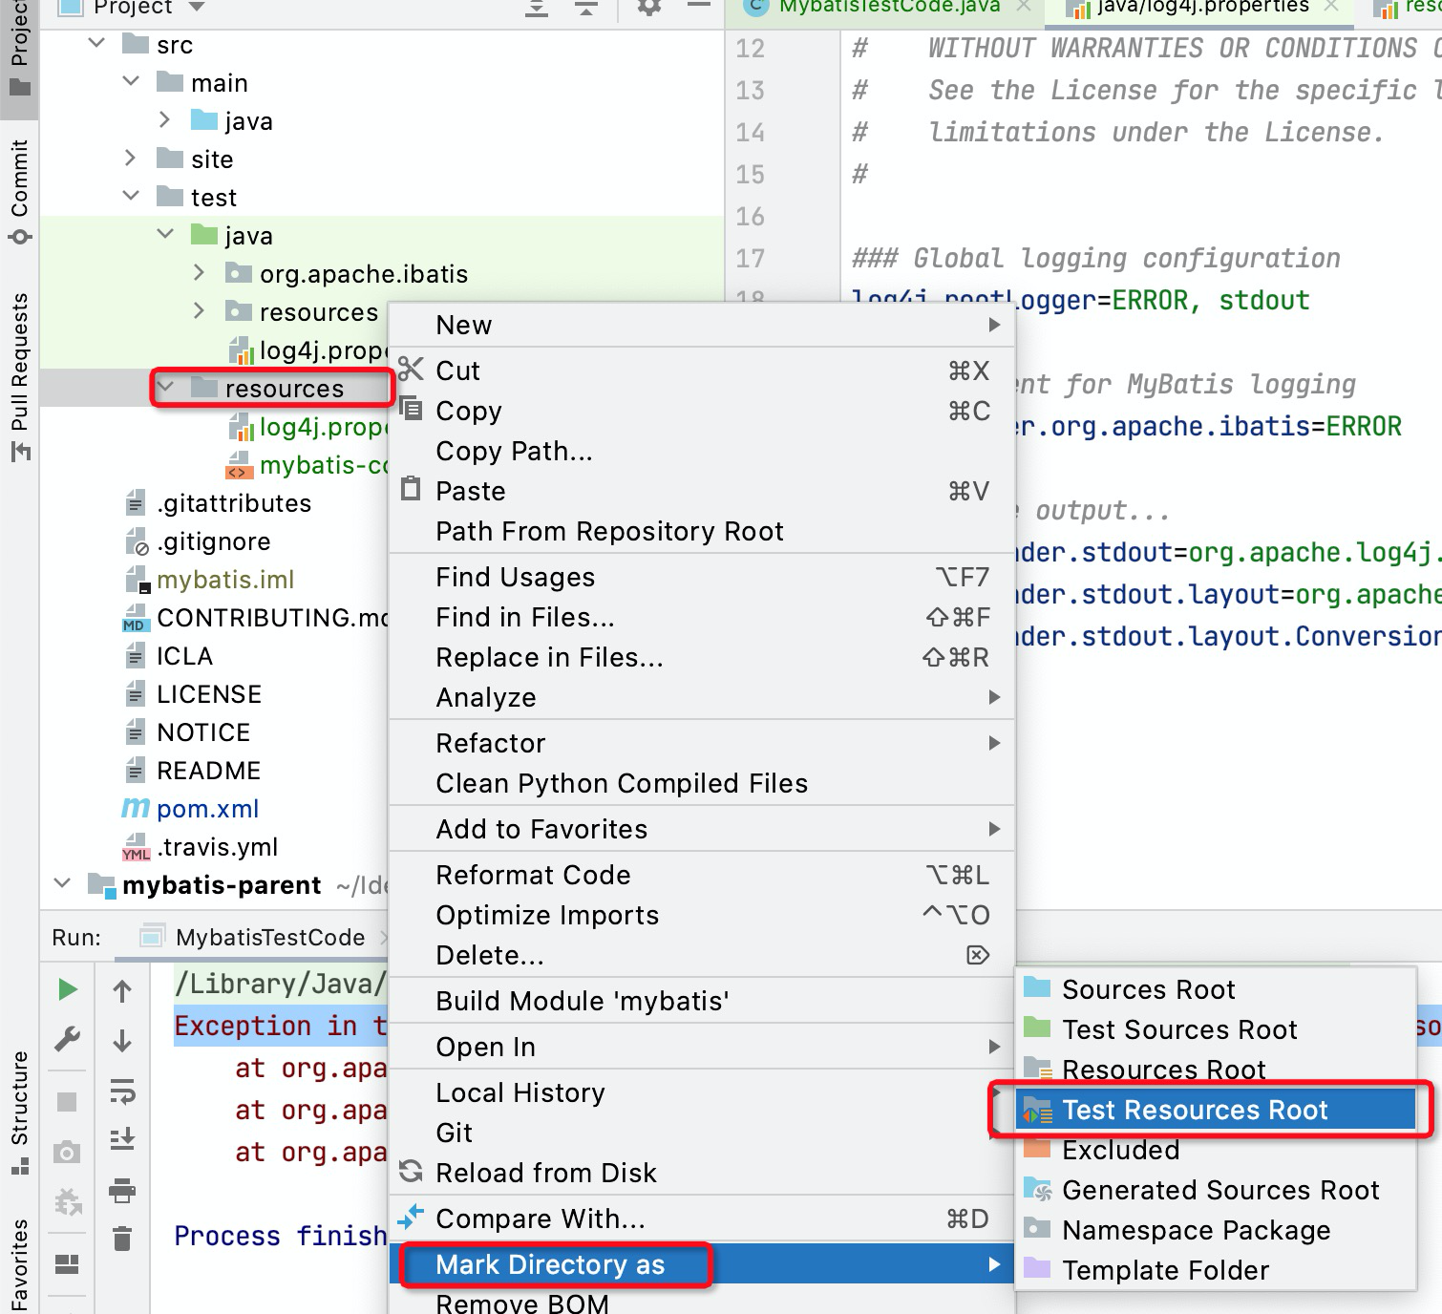Mark directory as Sources Root
Image resolution: width=1442 pixels, height=1314 pixels.
coord(1215,989)
